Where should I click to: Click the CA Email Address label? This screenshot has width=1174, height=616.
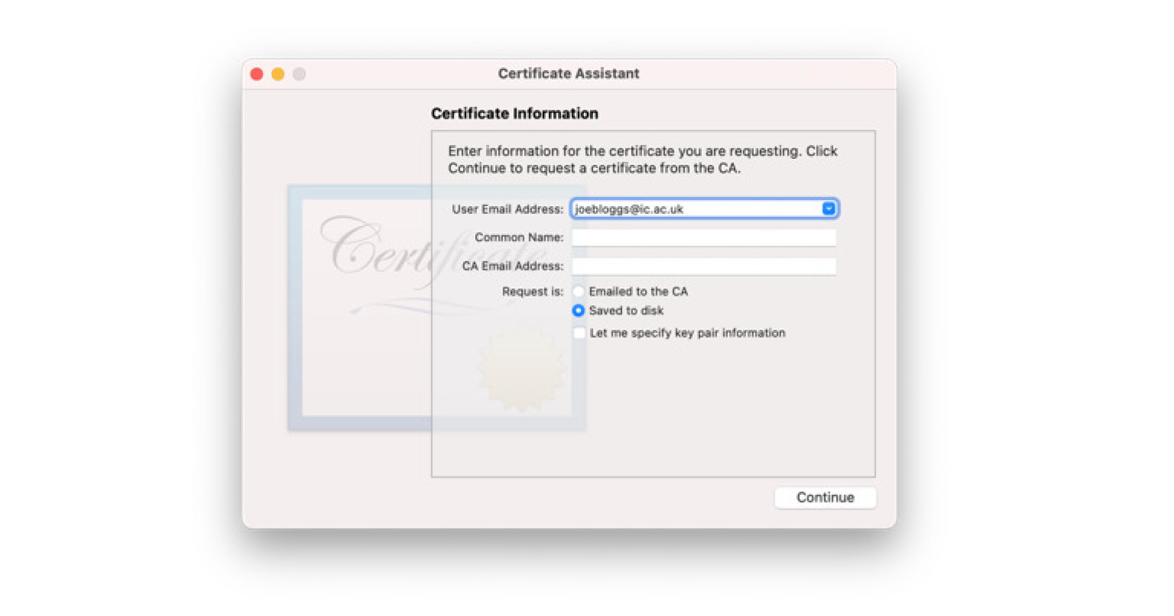click(x=512, y=266)
